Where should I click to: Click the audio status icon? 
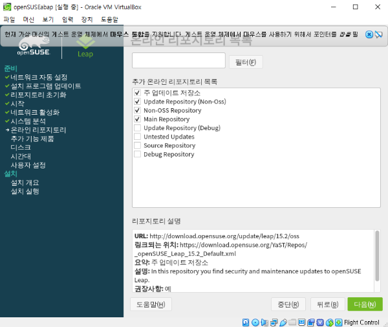point(264,322)
